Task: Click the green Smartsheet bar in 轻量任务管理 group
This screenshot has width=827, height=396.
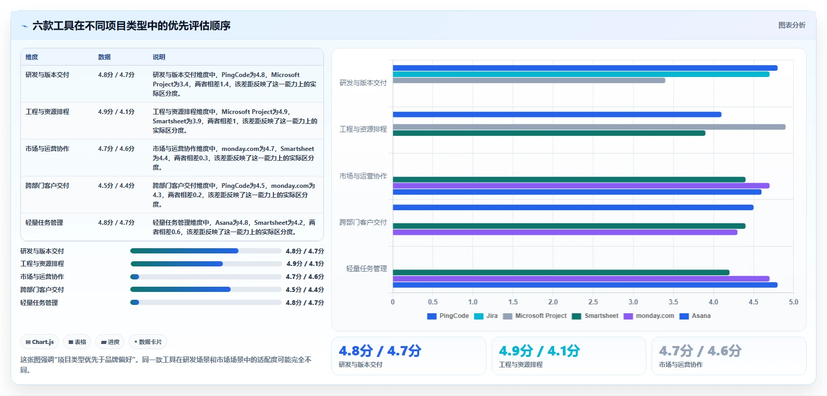Action: click(561, 272)
